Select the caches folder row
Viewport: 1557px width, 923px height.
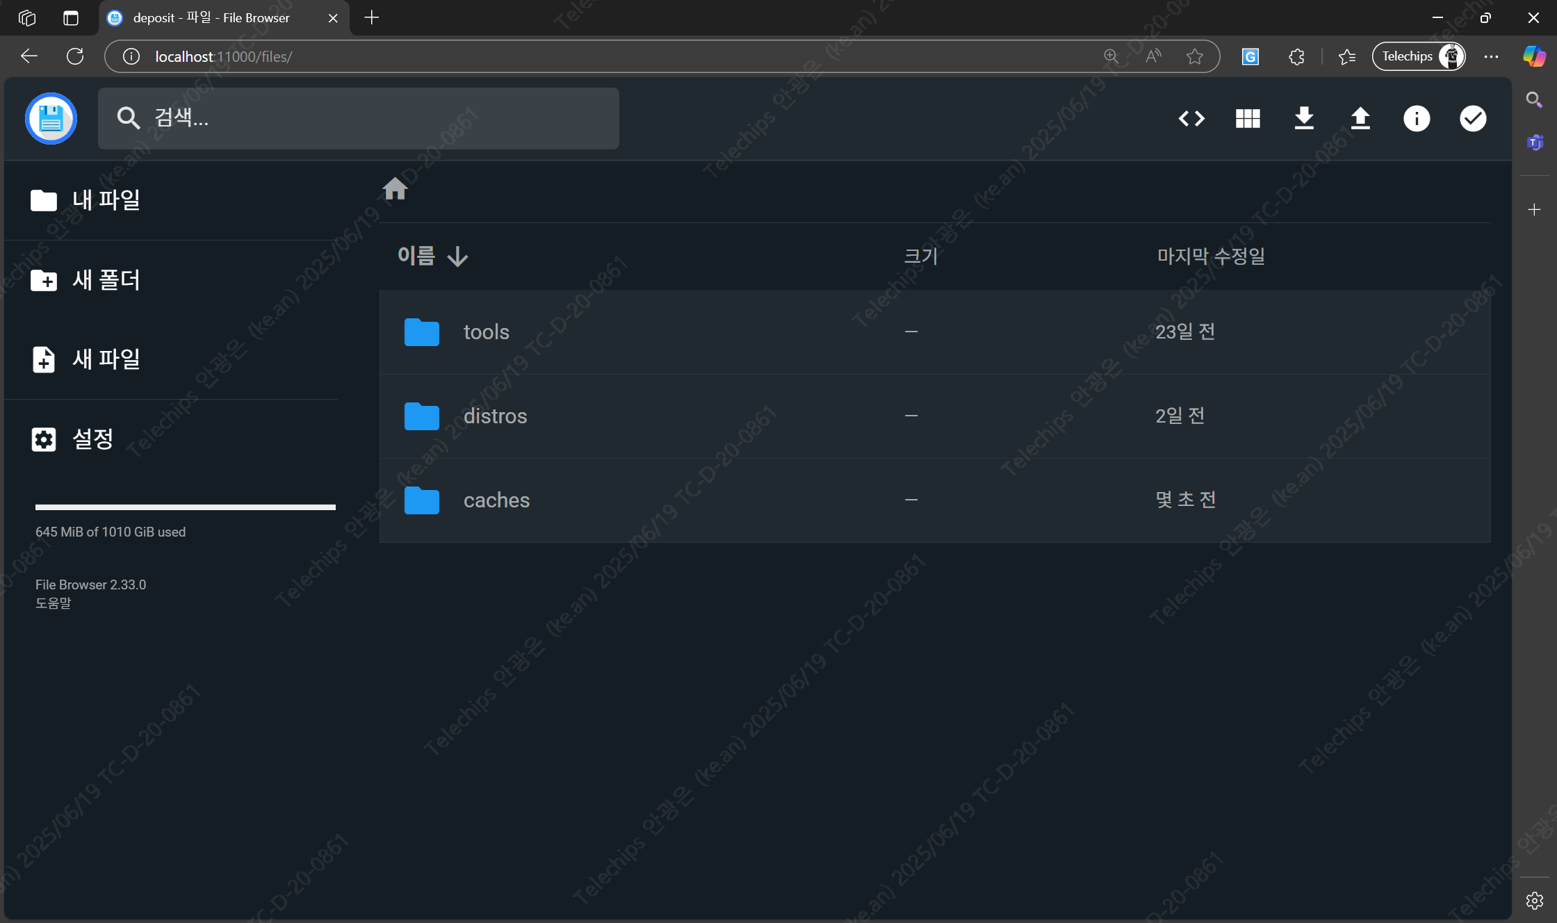click(496, 500)
